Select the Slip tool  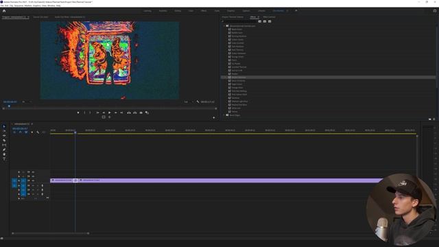tap(4, 145)
